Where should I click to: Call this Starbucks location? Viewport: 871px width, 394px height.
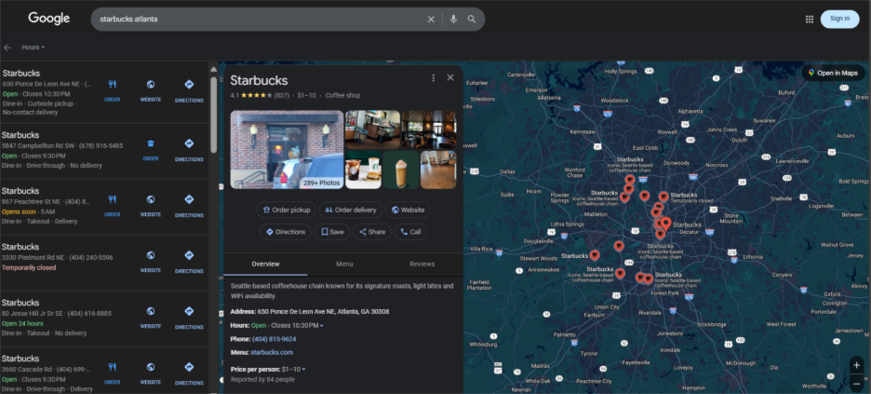(x=410, y=232)
